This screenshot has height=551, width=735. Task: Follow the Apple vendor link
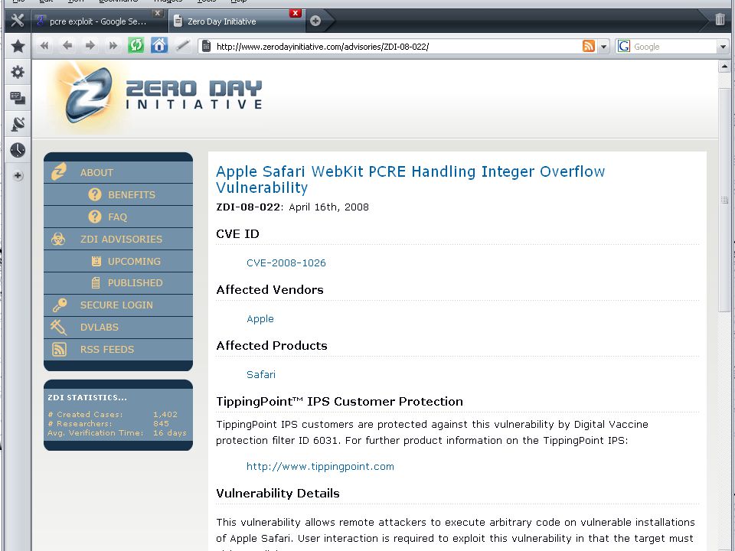click(x=260, y=319)
